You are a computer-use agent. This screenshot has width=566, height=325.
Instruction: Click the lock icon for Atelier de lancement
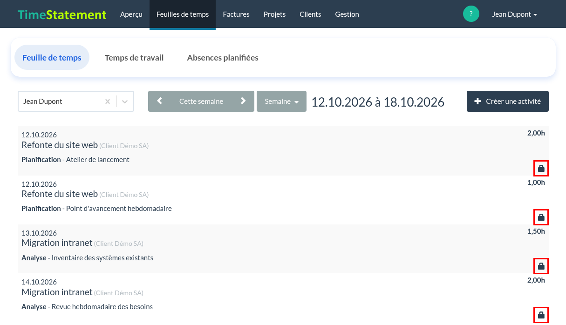[x=541, y=168]
